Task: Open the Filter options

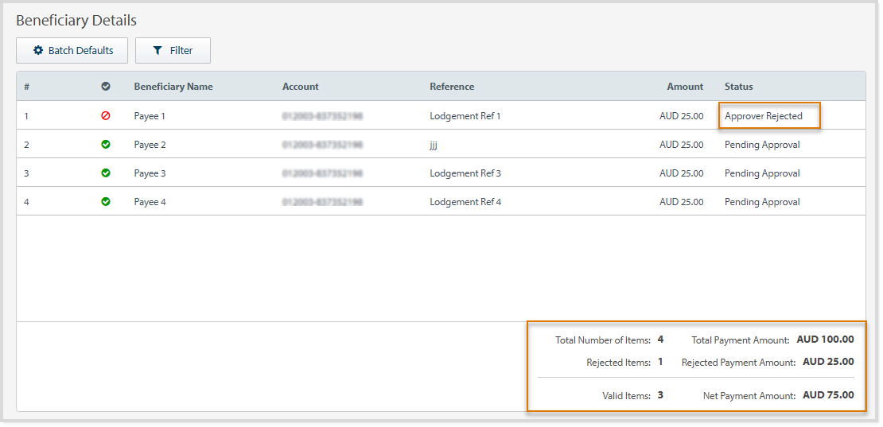Action: click(x=173, y=51)
